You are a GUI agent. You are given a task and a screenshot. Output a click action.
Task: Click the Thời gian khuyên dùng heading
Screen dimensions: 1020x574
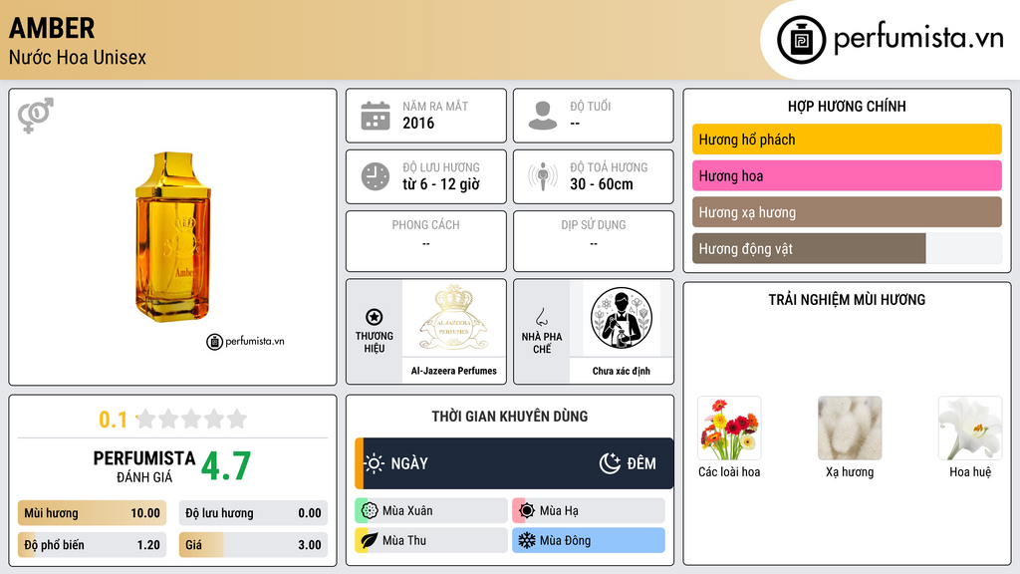(510, 417)
